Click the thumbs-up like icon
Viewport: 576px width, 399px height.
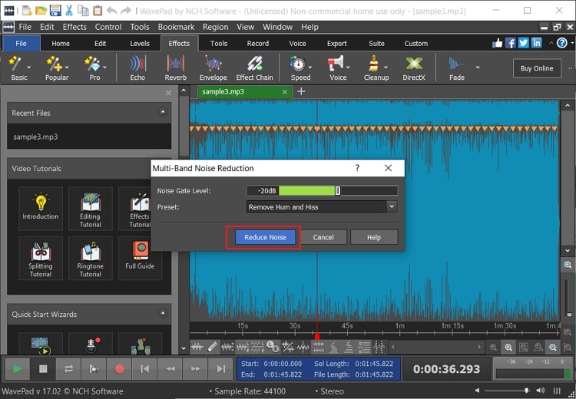[x=498, y=43]
